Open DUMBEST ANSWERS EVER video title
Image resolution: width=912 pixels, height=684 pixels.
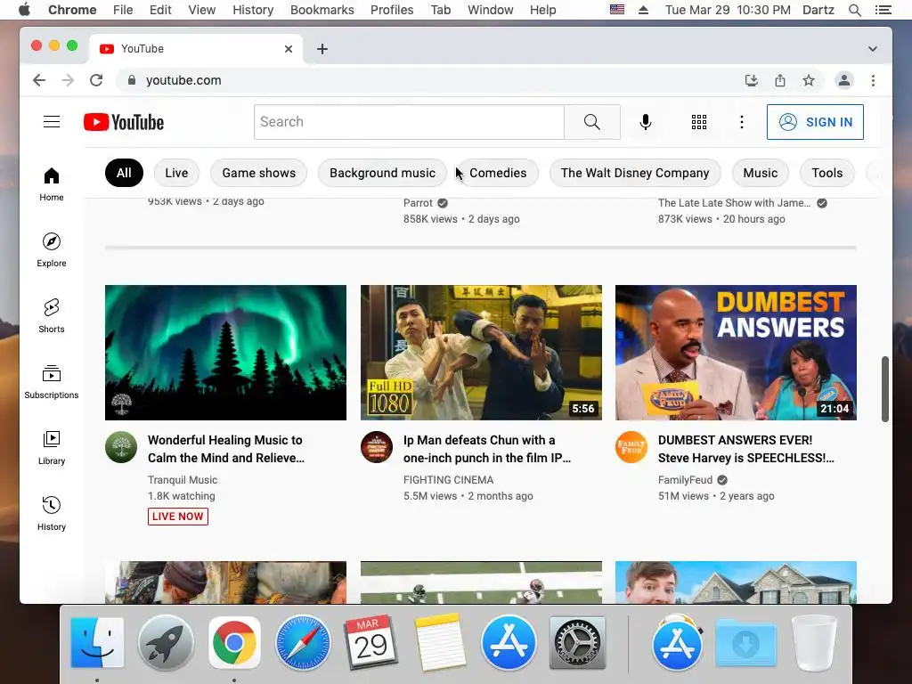click(746, 449)
